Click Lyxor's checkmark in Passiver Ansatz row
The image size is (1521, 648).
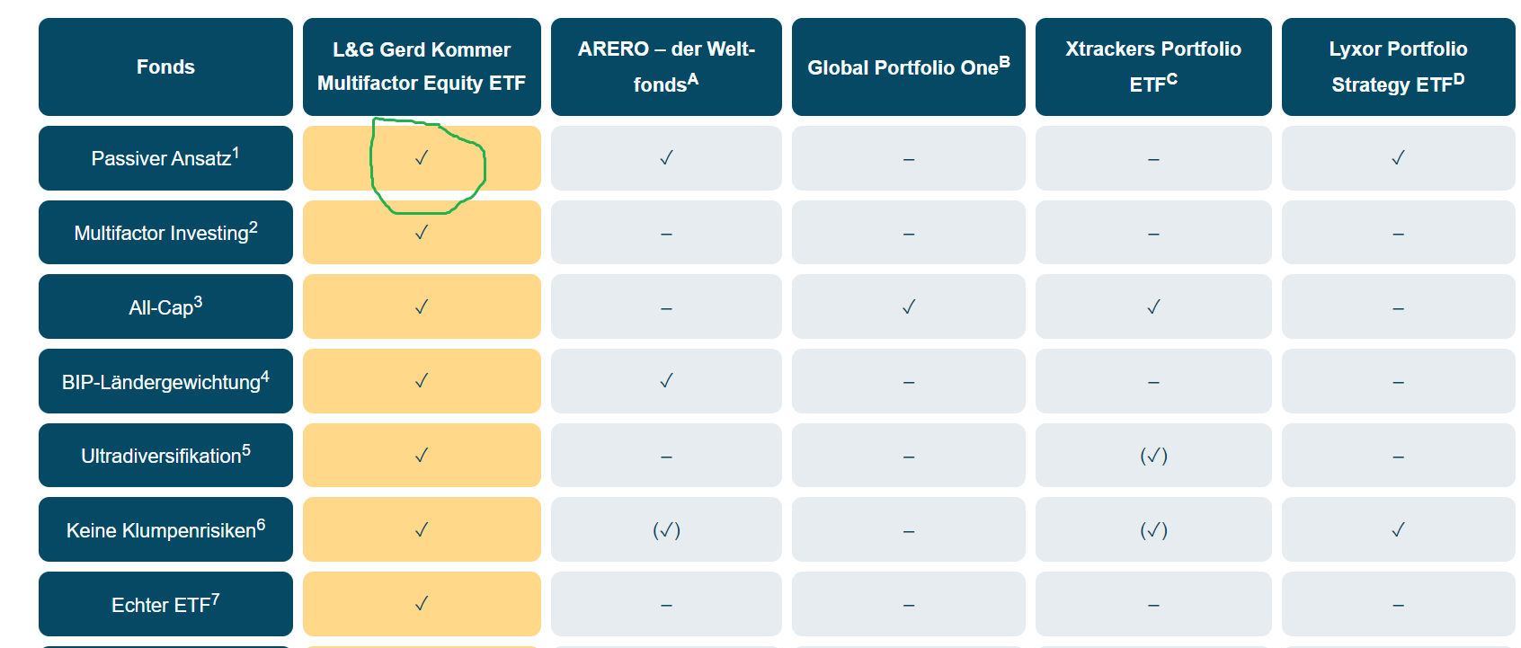point(1398,158)
